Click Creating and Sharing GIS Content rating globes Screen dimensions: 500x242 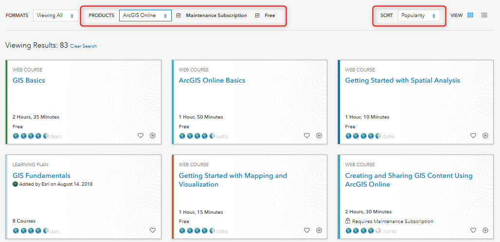[x=363, y=230]
